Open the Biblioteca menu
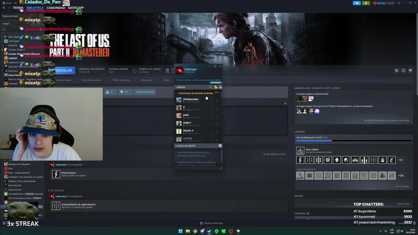418x235 pixels. (35, 8)
